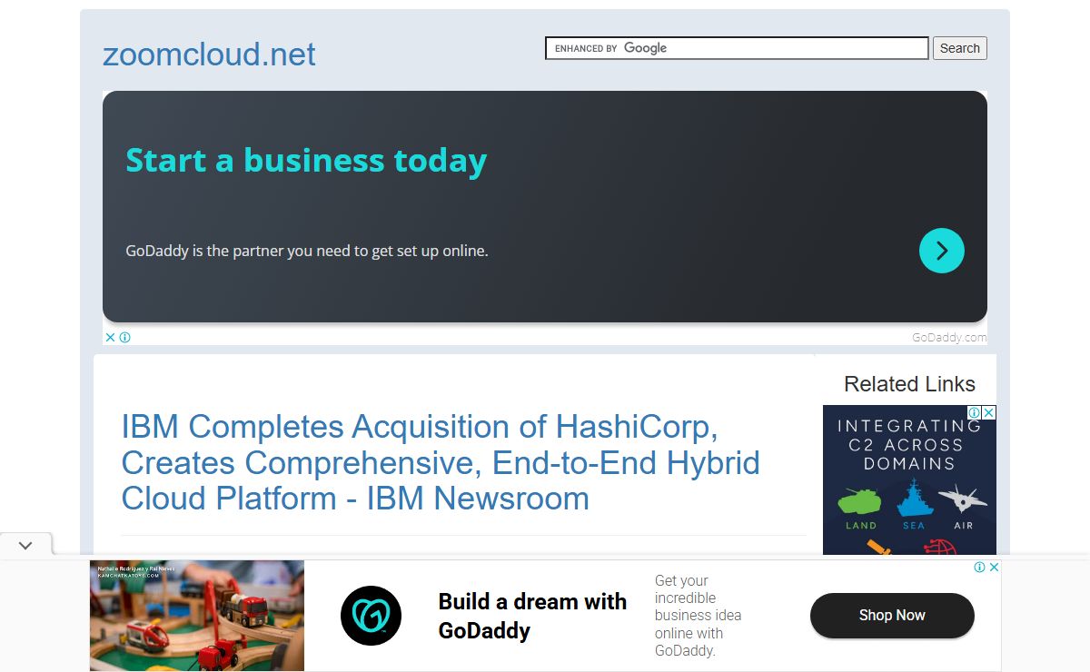Click the blue SEA ship icon
Image resolution: width=1090 pixels, height=672 pixels.
pos(914,499)
